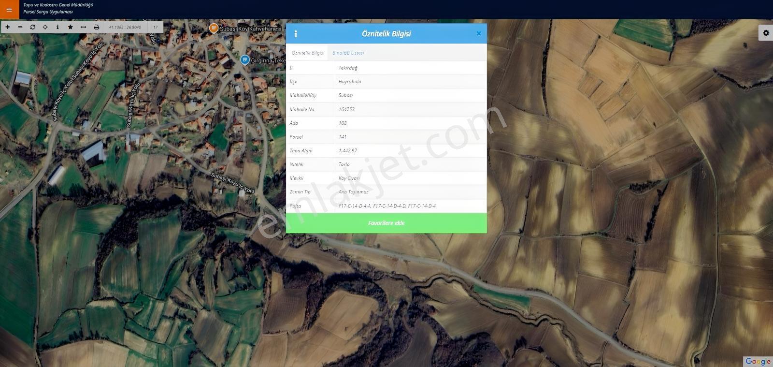Switch to the Öznitelik Bilgisi tab
This screenshot has width=773, height=367.
[308, 53]
